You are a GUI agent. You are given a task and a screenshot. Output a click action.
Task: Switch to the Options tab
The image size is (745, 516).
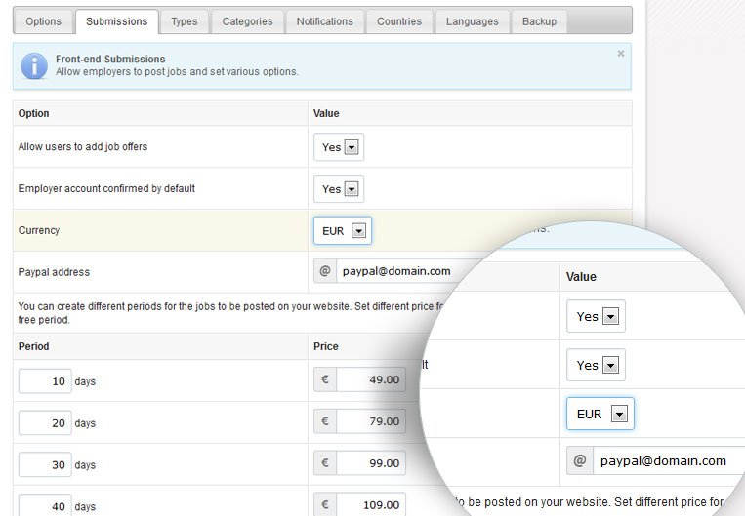[x=43, y=21]
